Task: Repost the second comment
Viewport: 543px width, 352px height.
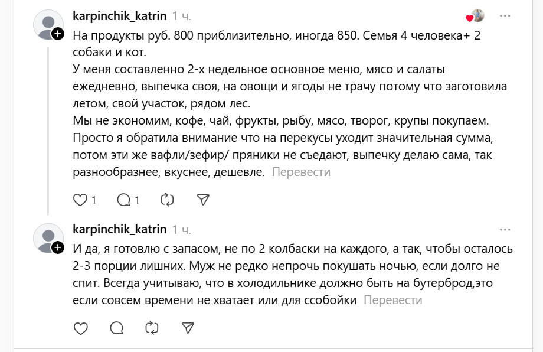Action: 152,328
